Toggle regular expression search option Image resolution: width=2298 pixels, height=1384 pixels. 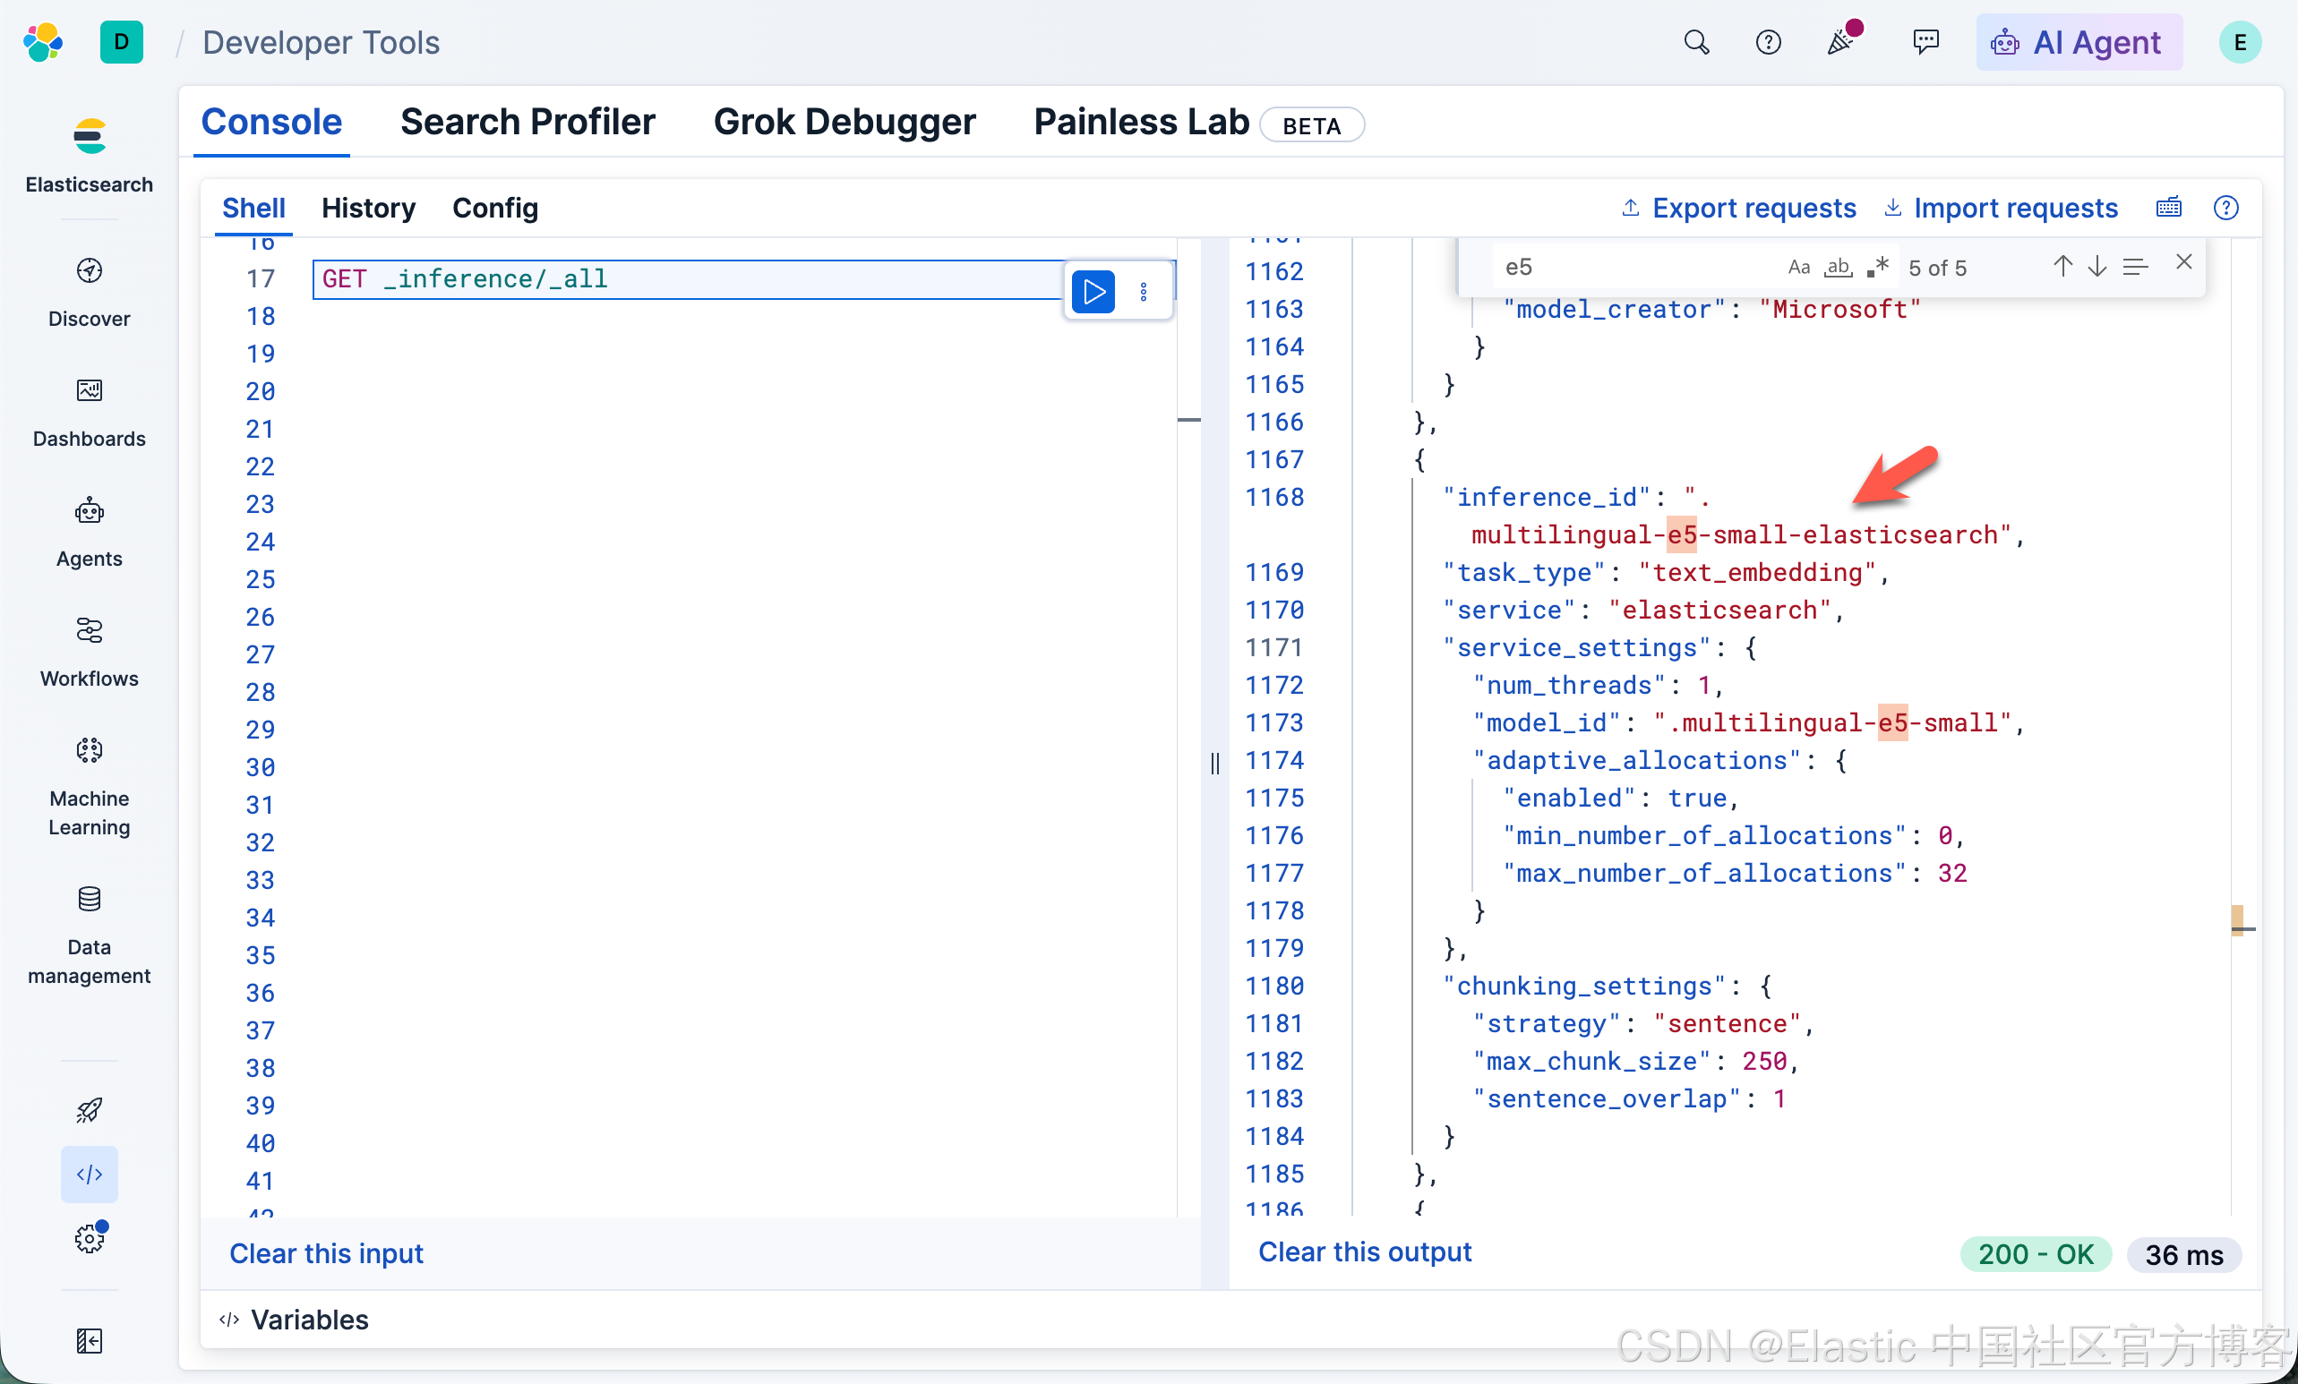pos(1876,268)
